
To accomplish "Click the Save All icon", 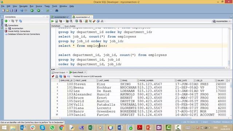I will click(x=15, y=11).
